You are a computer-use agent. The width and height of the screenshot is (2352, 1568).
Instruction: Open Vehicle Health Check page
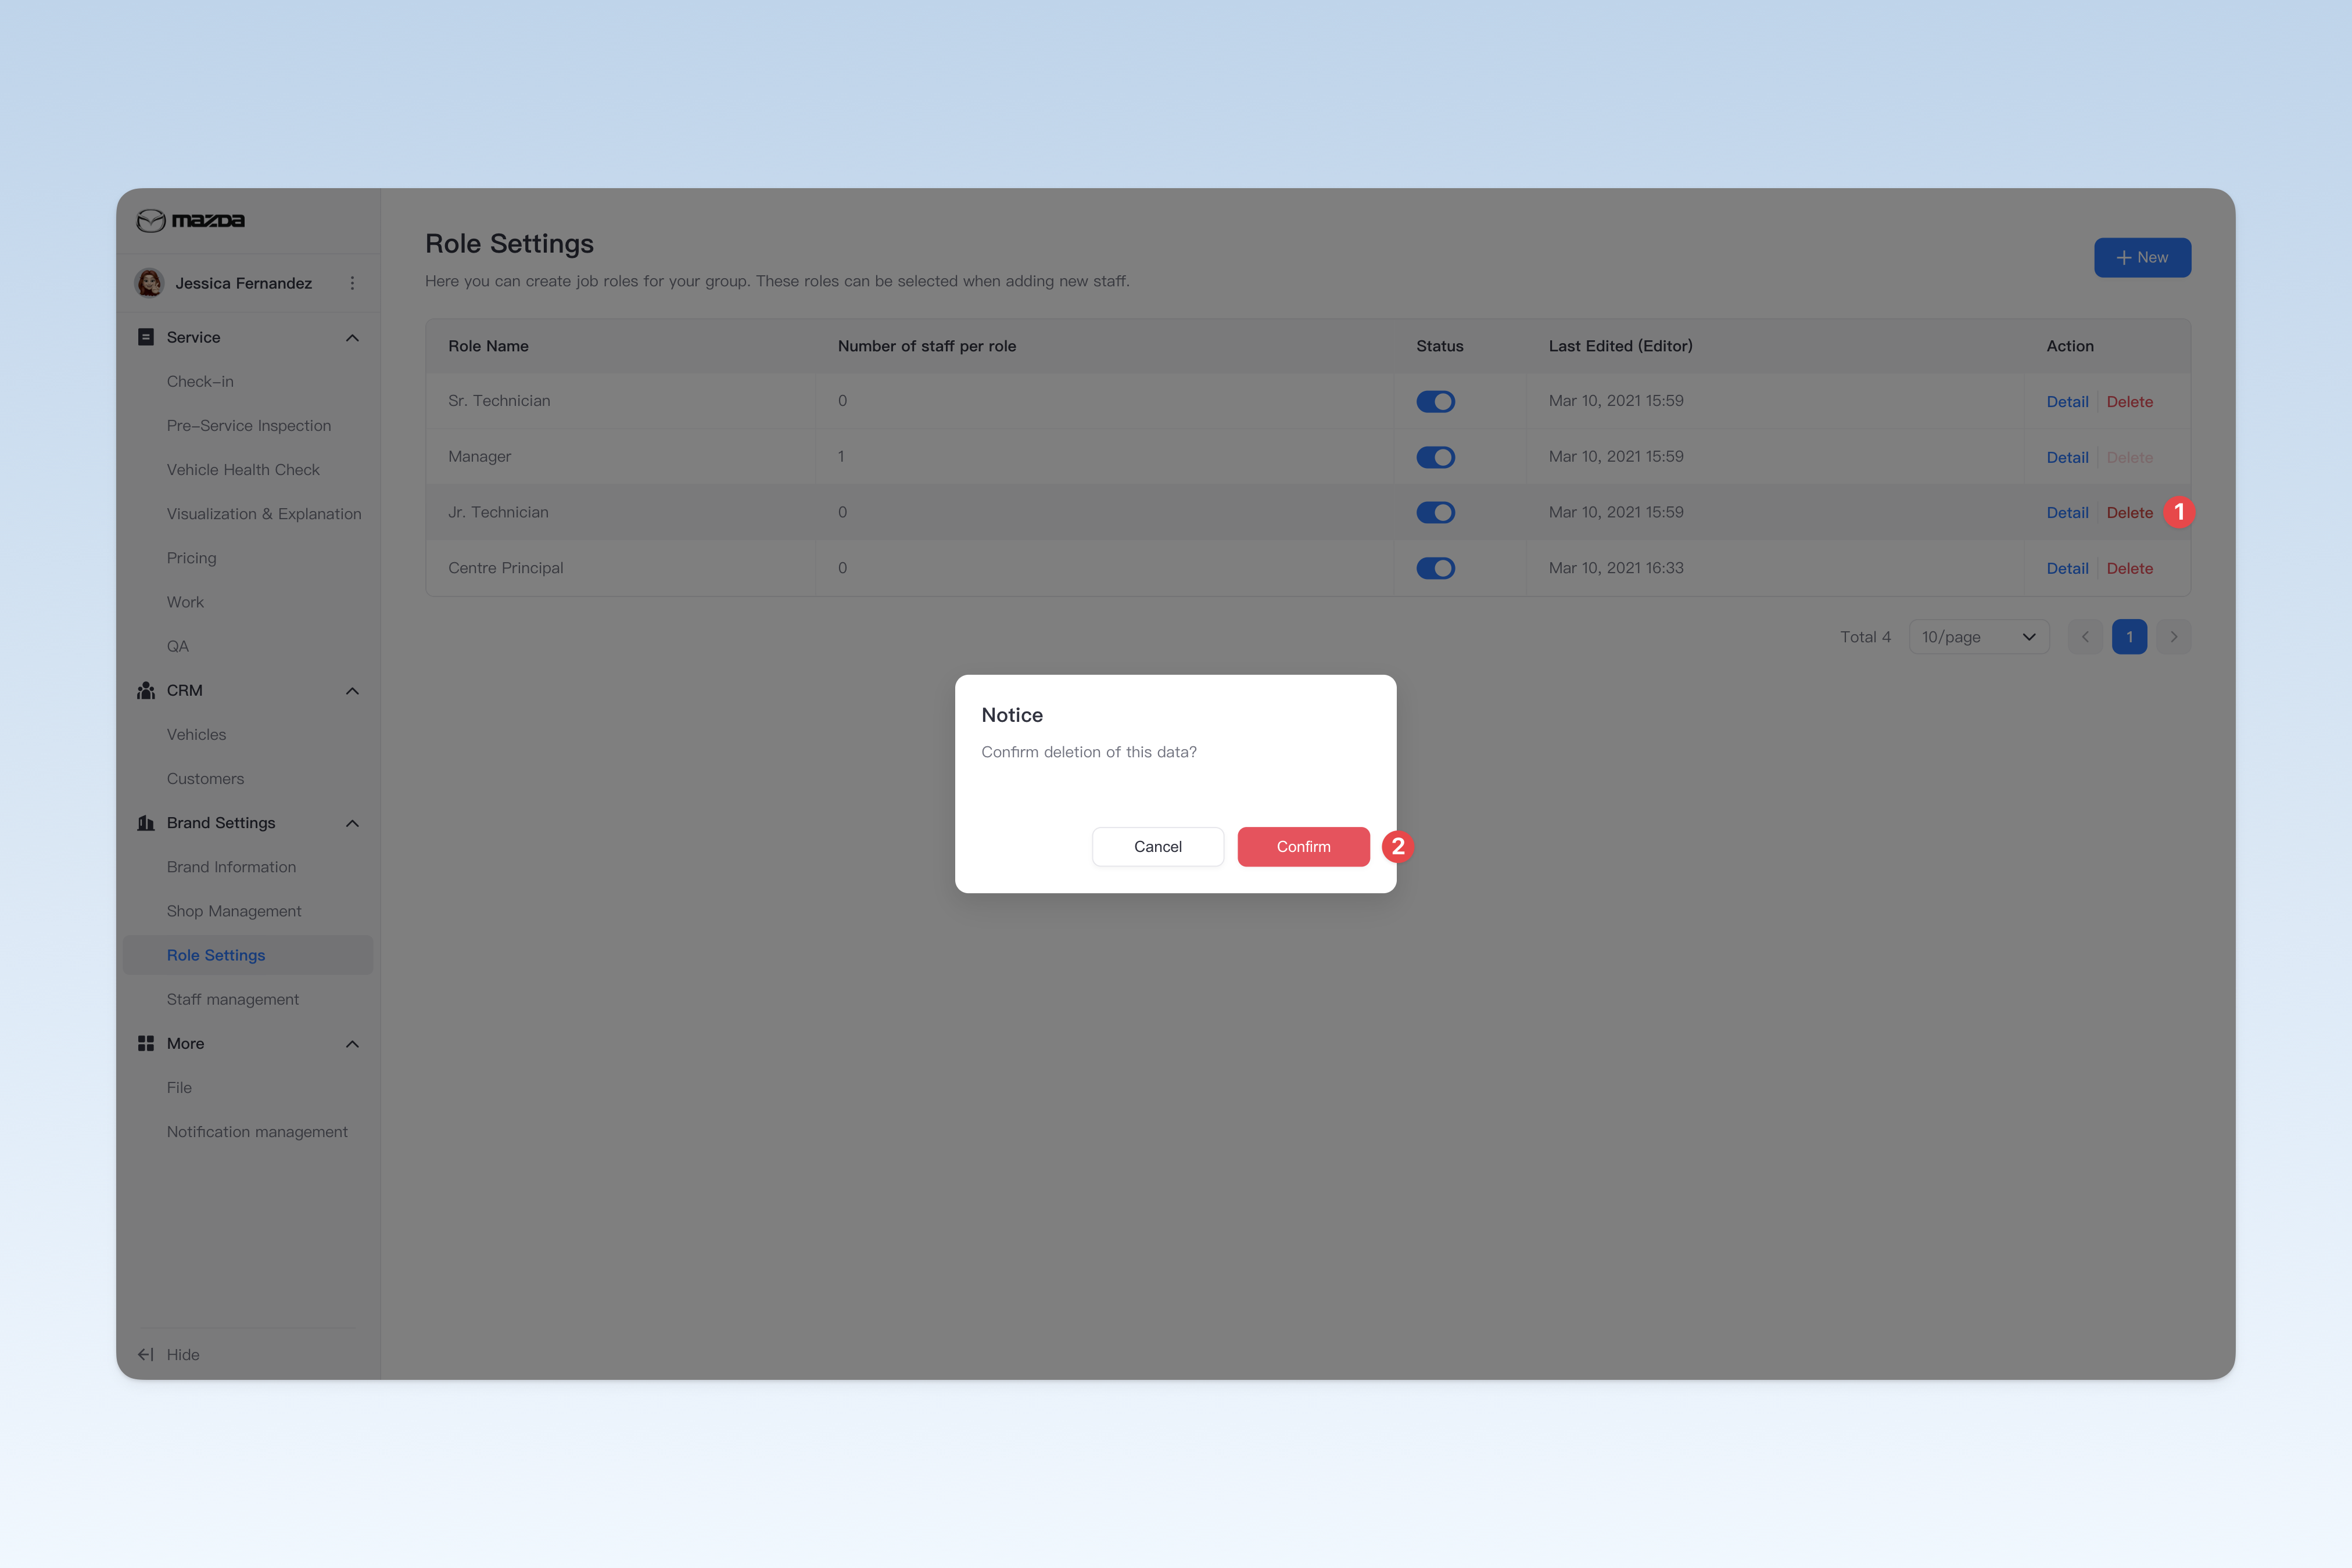point(243,469)
